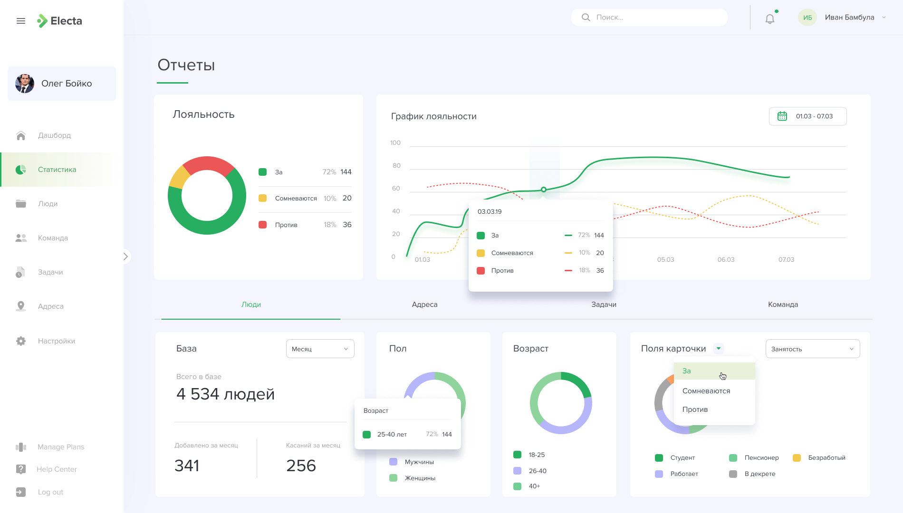Open the hamburger menu icon
Viewport: 903px width, 513px height.
tap(21, 21)
